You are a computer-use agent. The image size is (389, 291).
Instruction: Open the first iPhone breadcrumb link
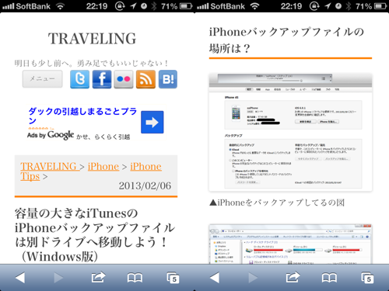103,166
